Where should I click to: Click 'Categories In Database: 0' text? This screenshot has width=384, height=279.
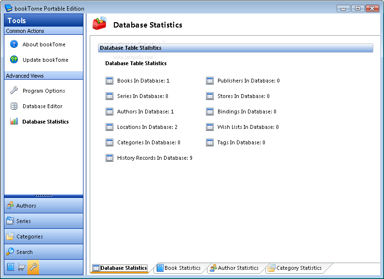[x=149, y=142]
